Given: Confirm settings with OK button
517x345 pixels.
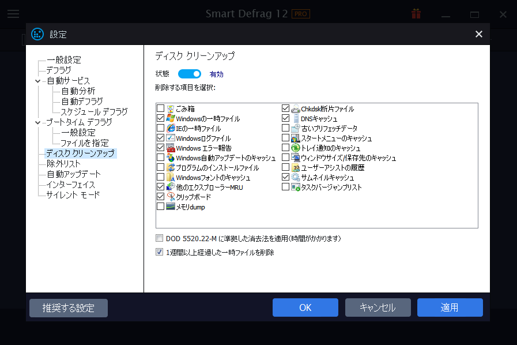Looking at the screenshot, I should pyautogui.click(x=305, y=307).
